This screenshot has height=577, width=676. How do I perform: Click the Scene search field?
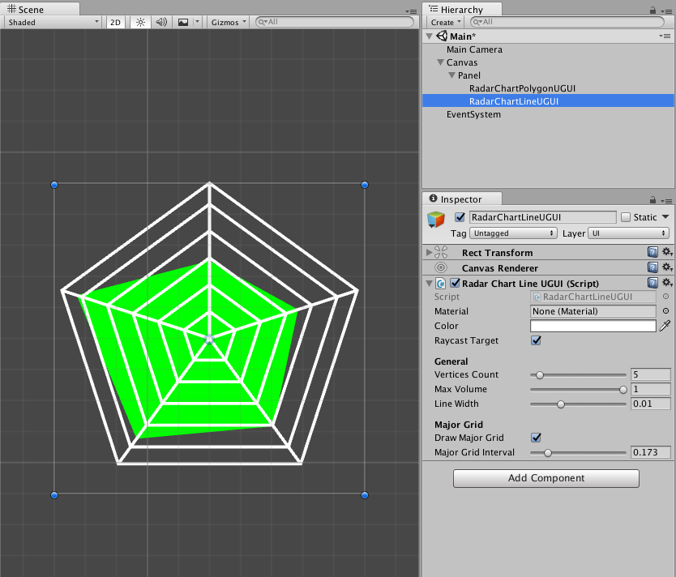point(335,22)
